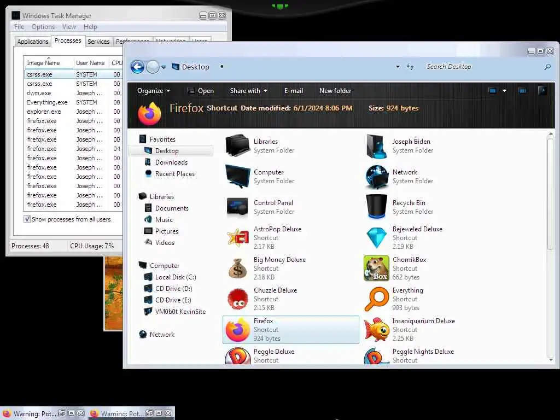Click the Firefox icon in the details header

150,114
